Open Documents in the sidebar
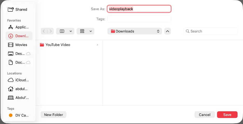Image resolution: width=243 pixels, height=124 pixels. tap(19, 63)
